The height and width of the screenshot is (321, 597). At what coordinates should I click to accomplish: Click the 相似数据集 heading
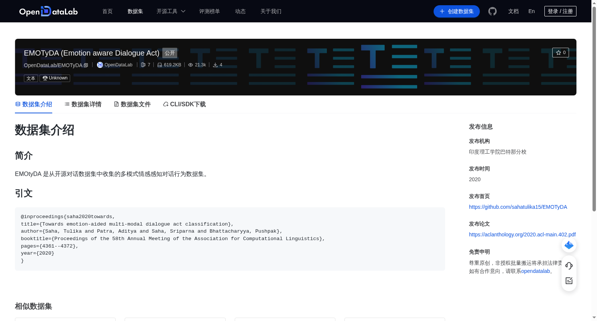point(34,306)
